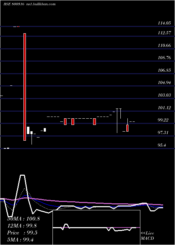Click the 106.85 price level label
The width and height of the screenshot is (175, 245).
(164, 70)
